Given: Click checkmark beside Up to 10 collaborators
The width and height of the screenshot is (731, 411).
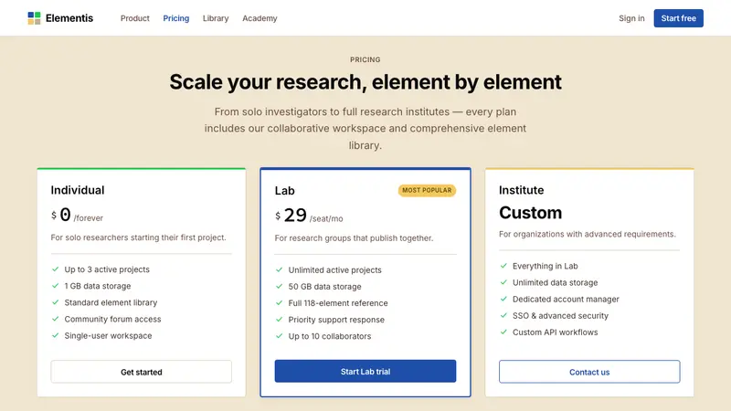Looking at the screenshot, I should pyautogui.click(x=280, y=336).
